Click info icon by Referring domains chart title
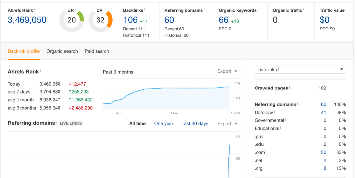The width and height of the screenshot is (357, 178). coord(57,122)
